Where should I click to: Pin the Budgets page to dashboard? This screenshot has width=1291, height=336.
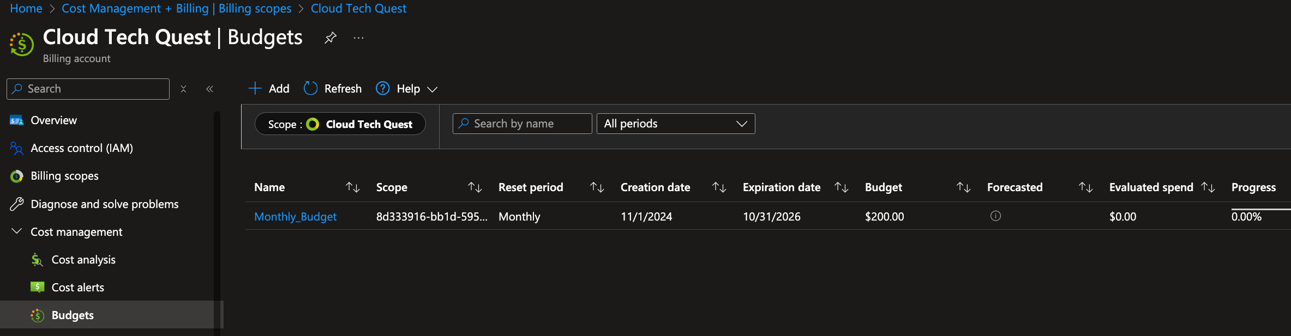(331, 38)
